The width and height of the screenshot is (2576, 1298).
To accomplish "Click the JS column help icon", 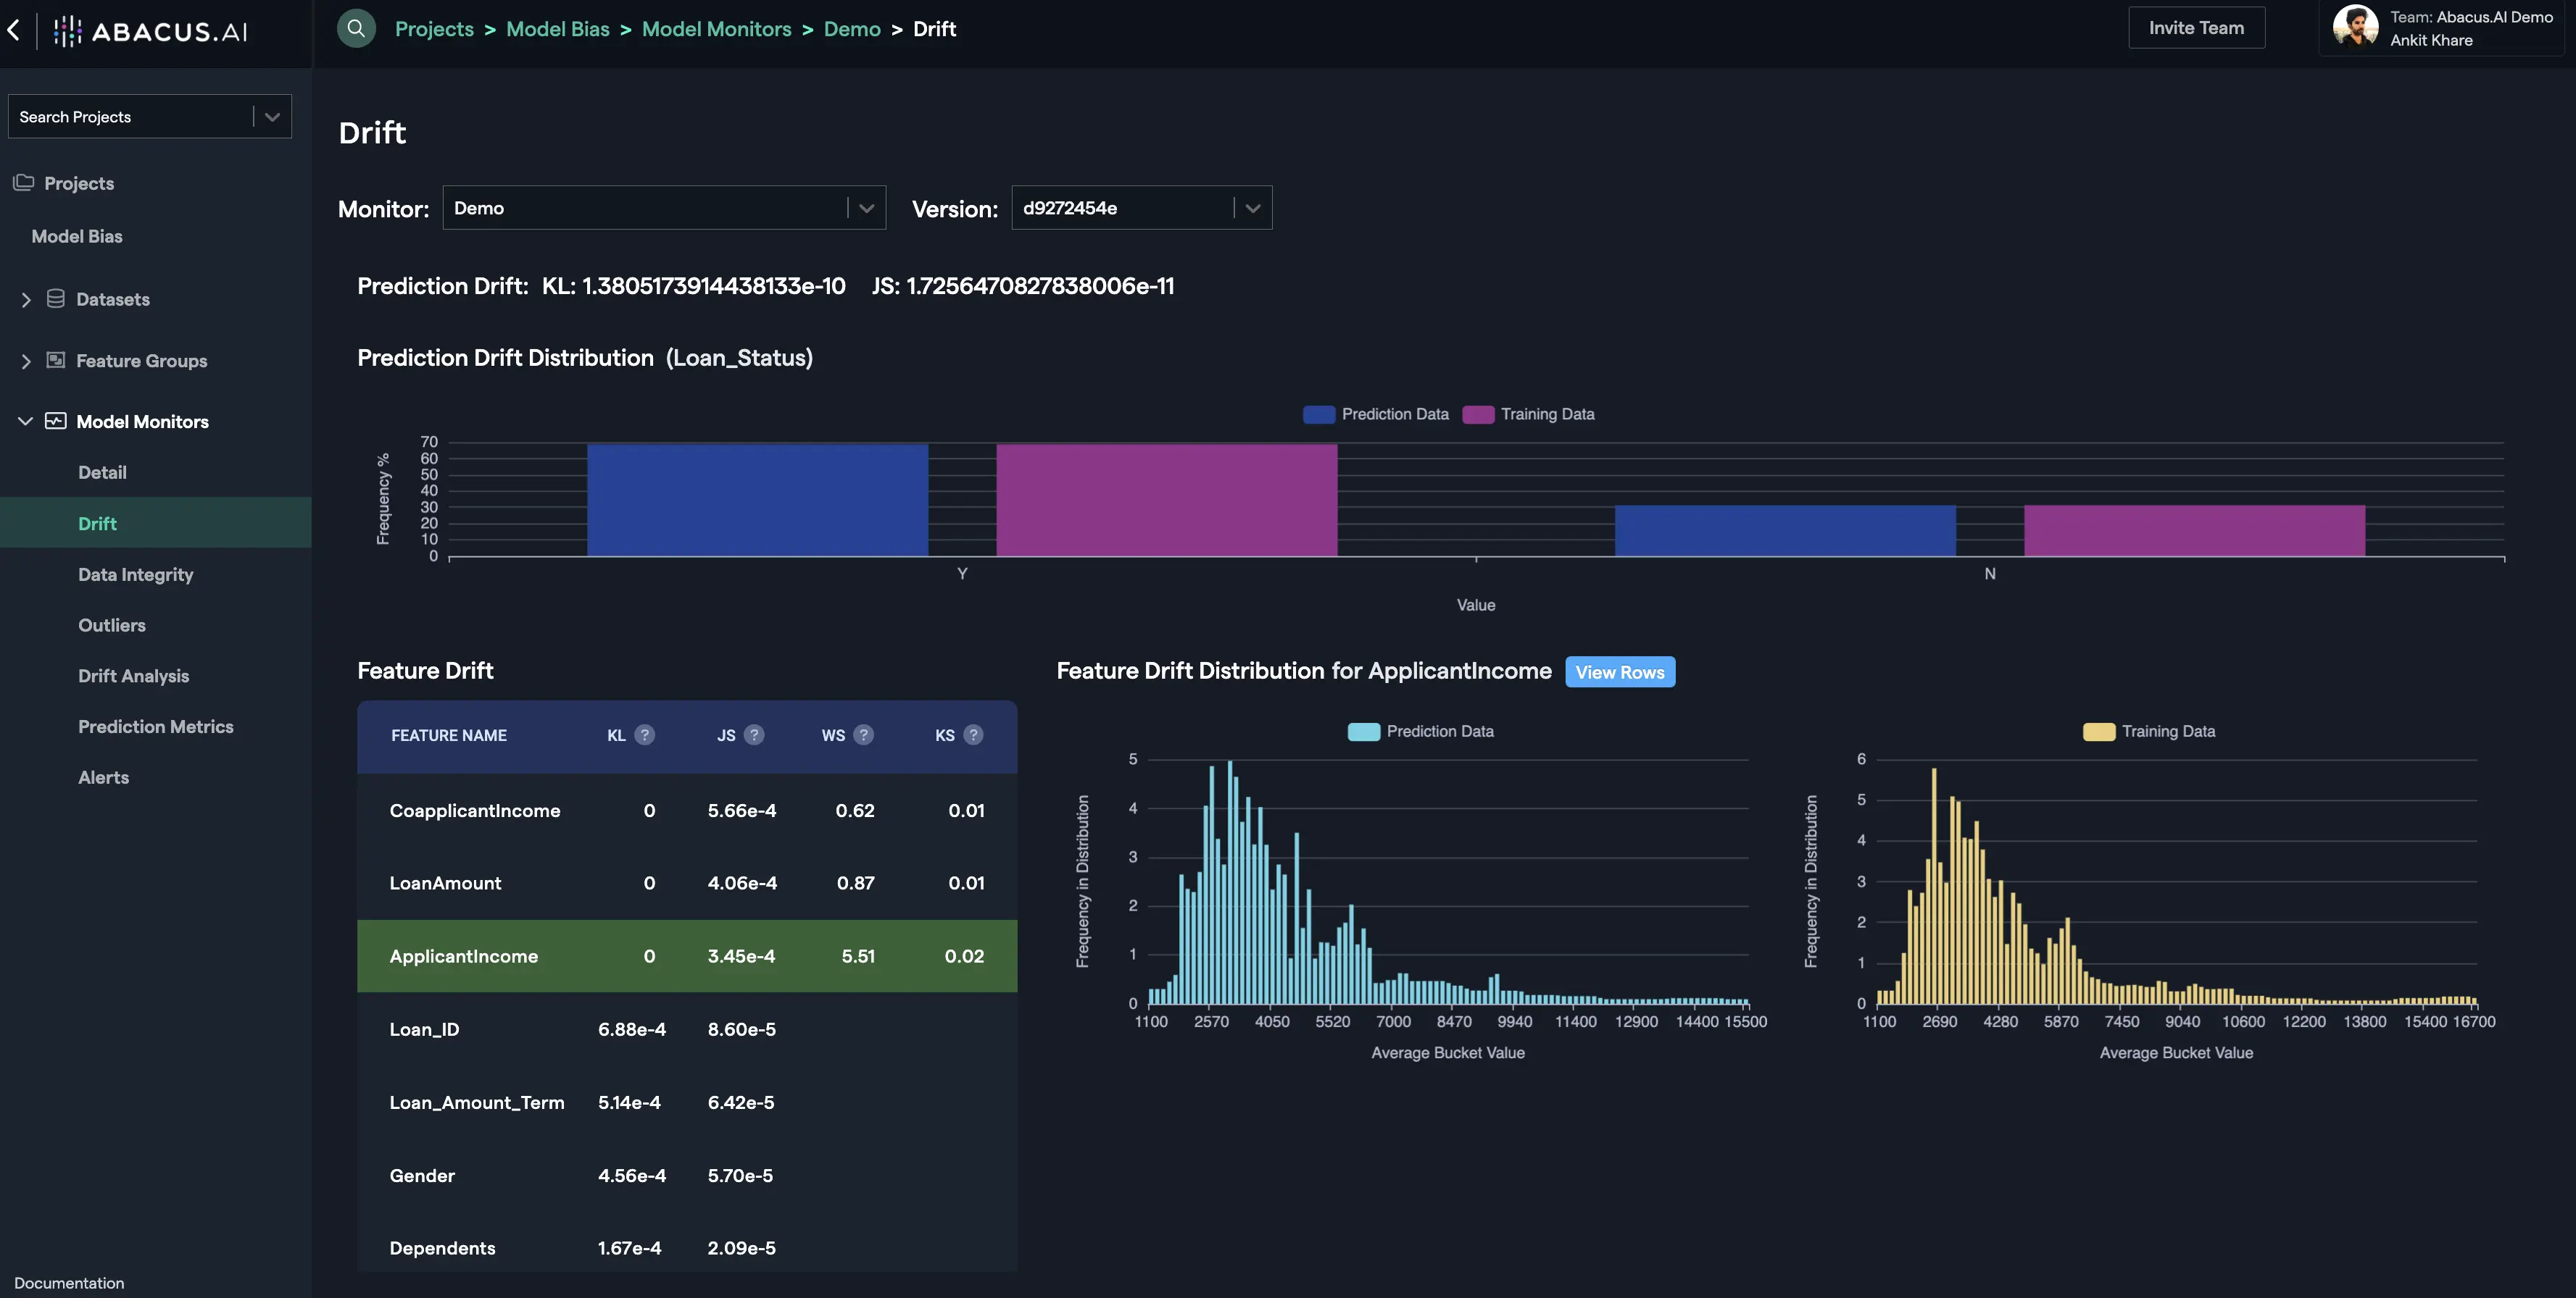I will pyautogui.click(x=754, y=735).
